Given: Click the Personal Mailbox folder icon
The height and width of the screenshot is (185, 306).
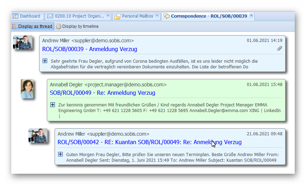Looking at the screenshot, I should [117, 16].
